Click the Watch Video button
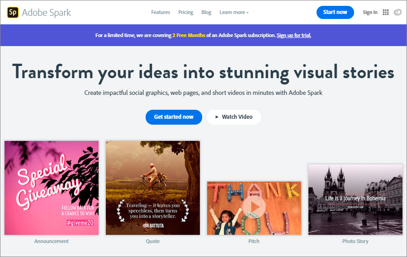This screenshot has width=407, height=257. pyautogui.click(x=234, y=117)
